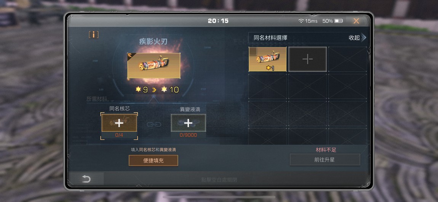Screen dimensions: 438x202
Task: Tap the empty plus slot in the material grid
Action: pos(307,59)
